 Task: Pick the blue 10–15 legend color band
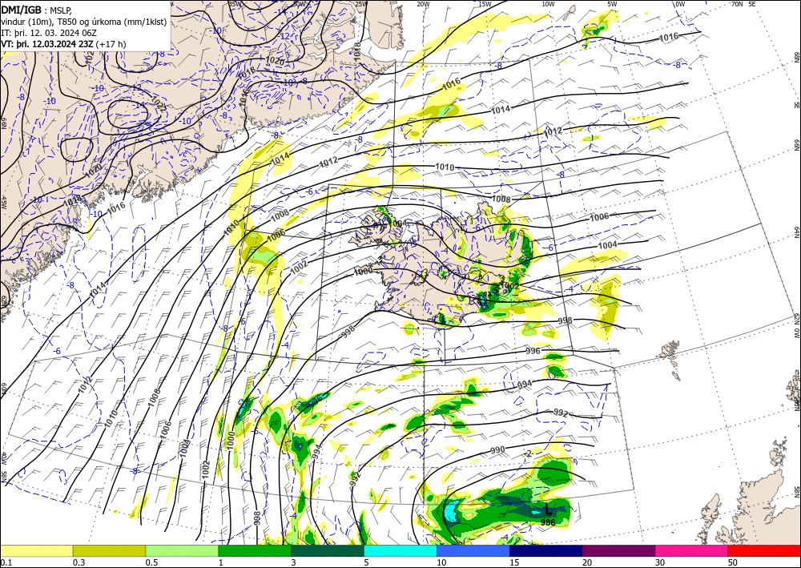(x=473, y=550)
